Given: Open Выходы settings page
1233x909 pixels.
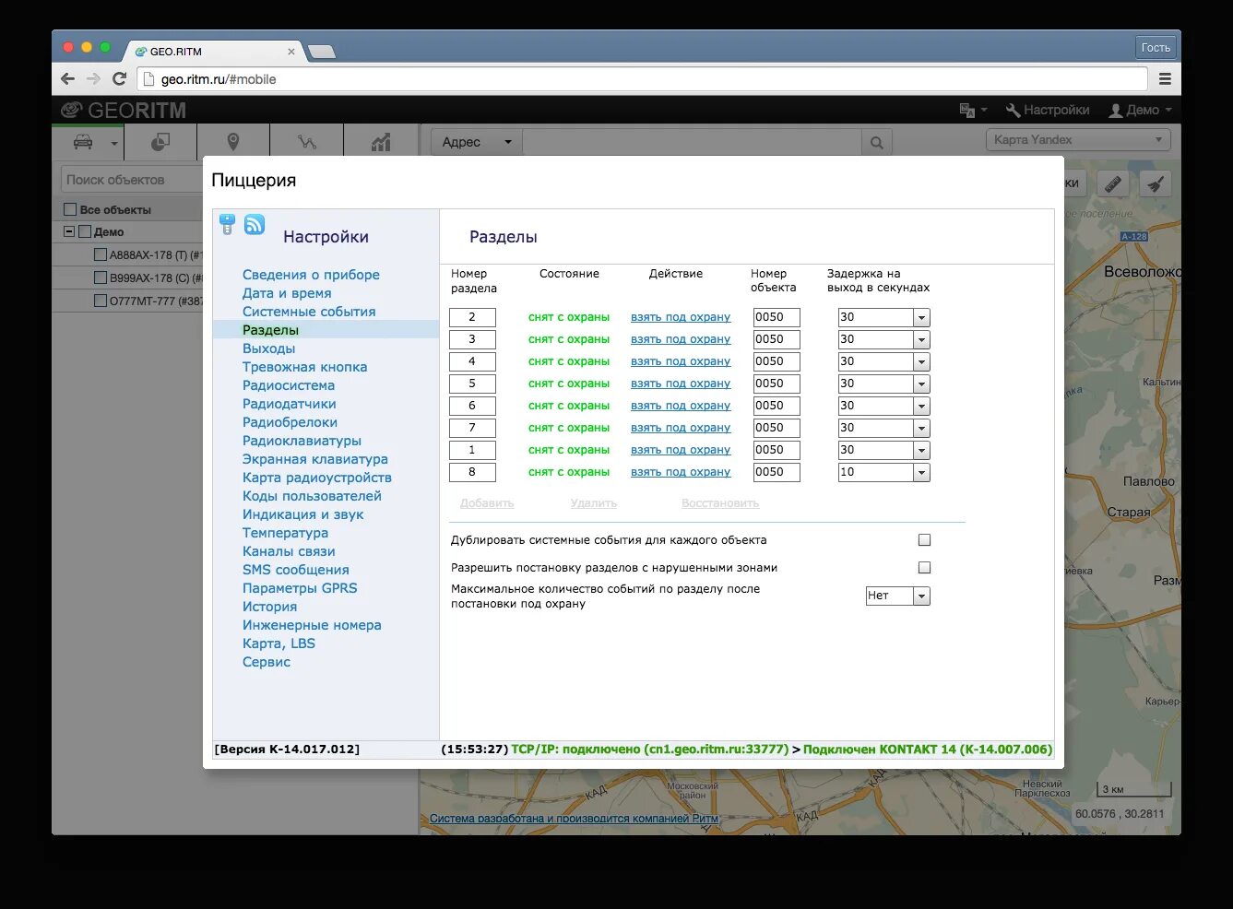Looking at the screenshot, I should [x=268, y=348].
